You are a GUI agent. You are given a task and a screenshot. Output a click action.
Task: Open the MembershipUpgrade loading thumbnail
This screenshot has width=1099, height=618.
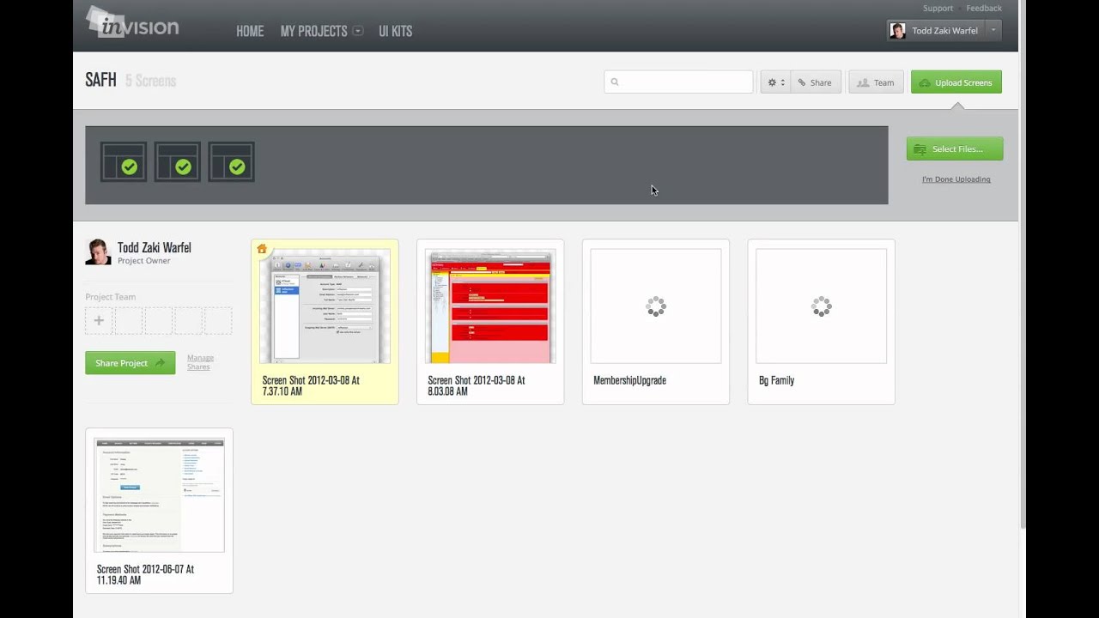(656, 306)
